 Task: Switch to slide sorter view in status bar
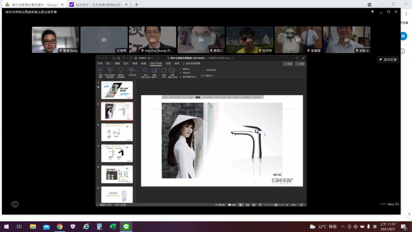coord(247,205)
